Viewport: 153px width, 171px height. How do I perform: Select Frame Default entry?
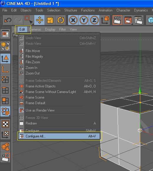(x=59, y=103)
